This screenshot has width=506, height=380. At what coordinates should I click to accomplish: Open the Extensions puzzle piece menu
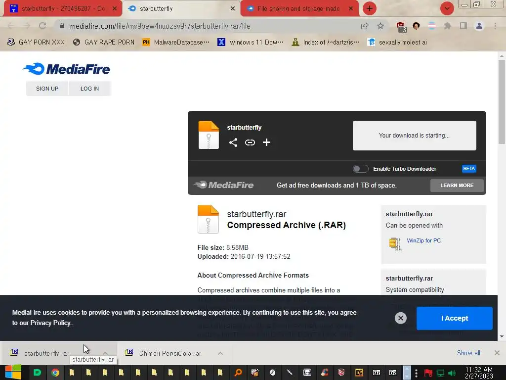pos(447,26)
